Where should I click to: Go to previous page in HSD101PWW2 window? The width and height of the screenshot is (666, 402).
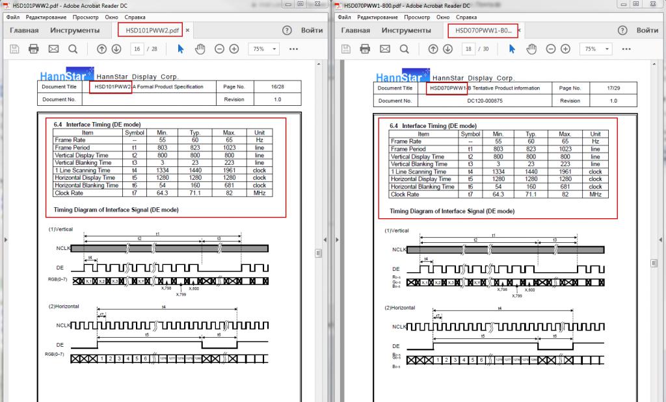pos(101,49)
